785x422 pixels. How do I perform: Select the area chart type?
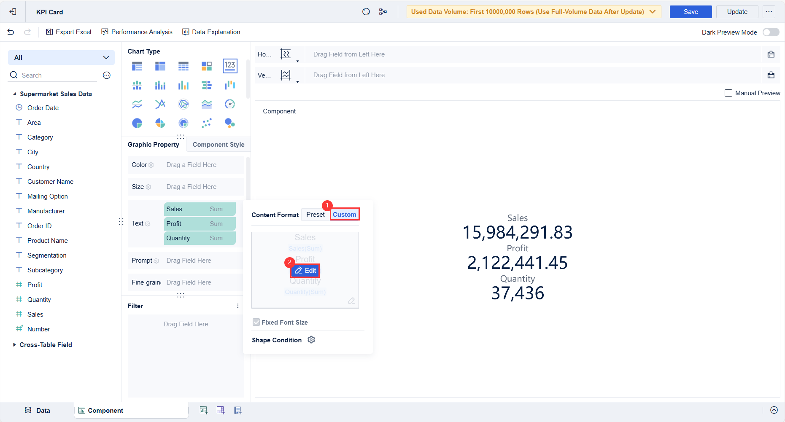[207, 104]
